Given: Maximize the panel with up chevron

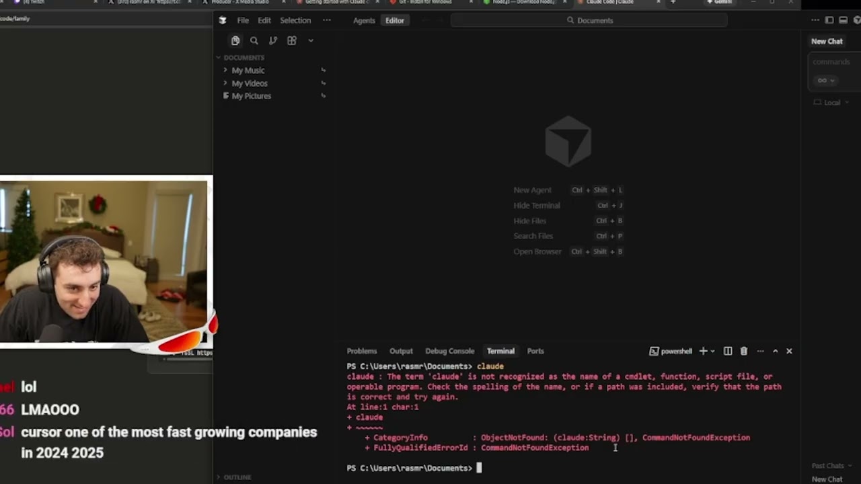Looking at the screenshot, I should coord(775,351).
